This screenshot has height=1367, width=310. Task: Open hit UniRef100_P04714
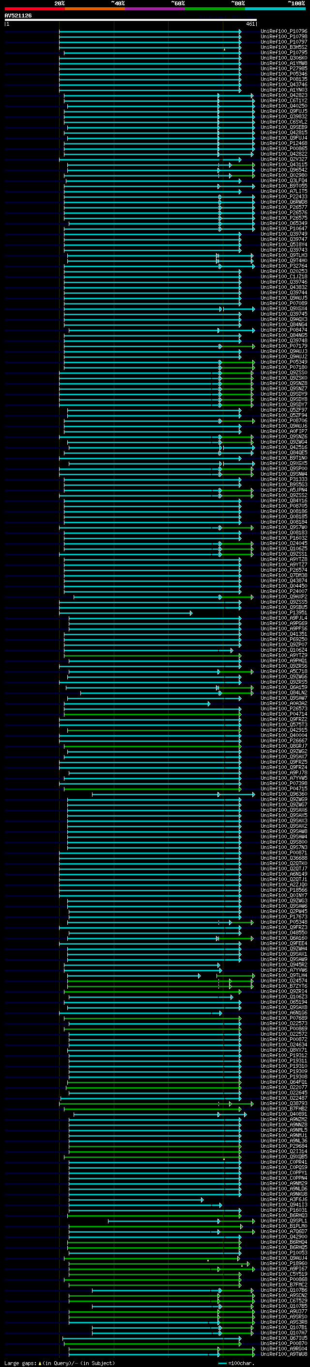[x=284, y=714]
